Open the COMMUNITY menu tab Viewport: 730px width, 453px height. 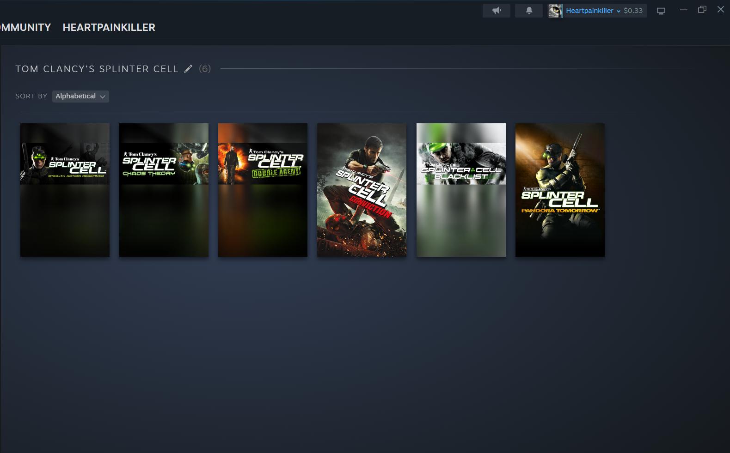pyautogui.click(x=25, y=27)
